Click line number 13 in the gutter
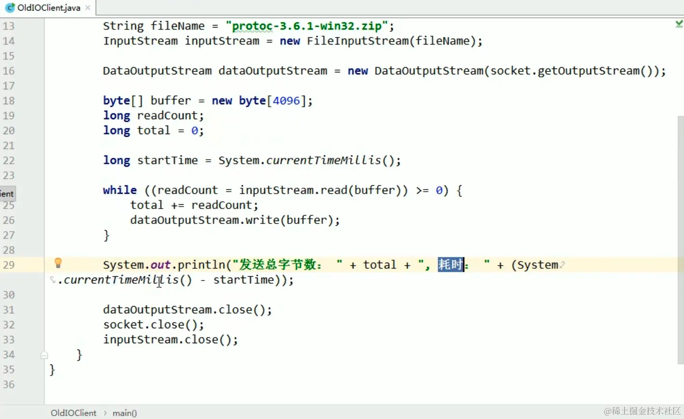The image size is (684, 419). click(9, 26)
